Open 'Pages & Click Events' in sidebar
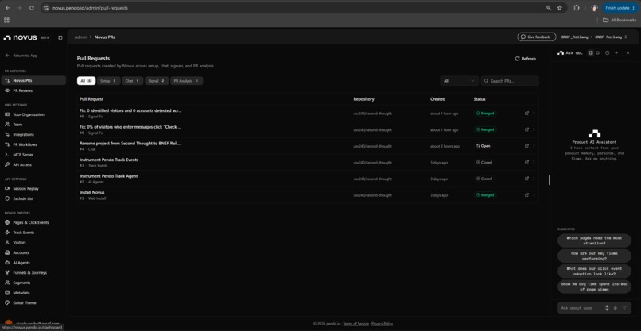 point(33,222)
